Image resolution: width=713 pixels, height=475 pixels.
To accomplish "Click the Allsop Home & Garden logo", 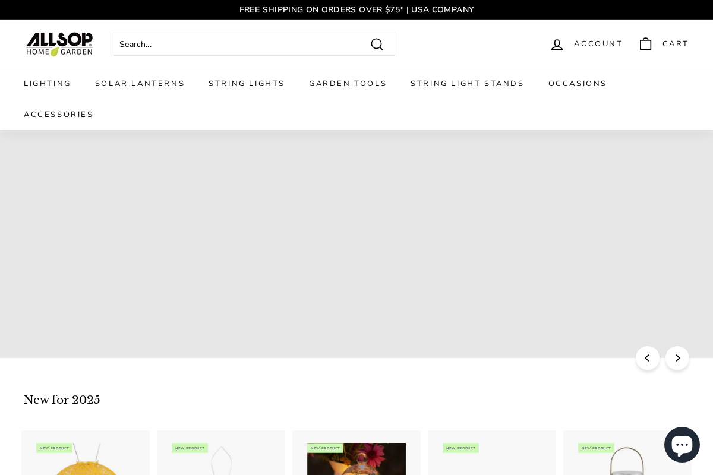I will coord(59,44).
